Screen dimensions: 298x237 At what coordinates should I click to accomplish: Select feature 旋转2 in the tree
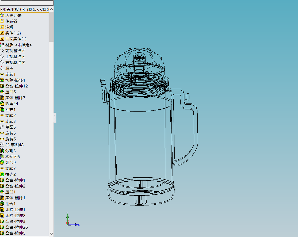click(x=10, y=116)
